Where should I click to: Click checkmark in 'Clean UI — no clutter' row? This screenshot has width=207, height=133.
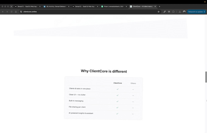coord(118,95)
